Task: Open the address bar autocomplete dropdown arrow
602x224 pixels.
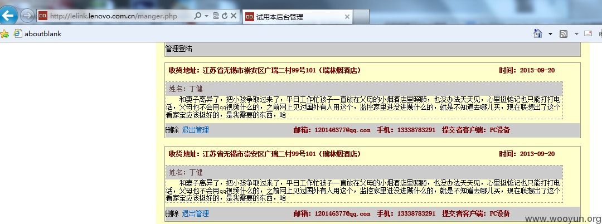Action: 207,16
